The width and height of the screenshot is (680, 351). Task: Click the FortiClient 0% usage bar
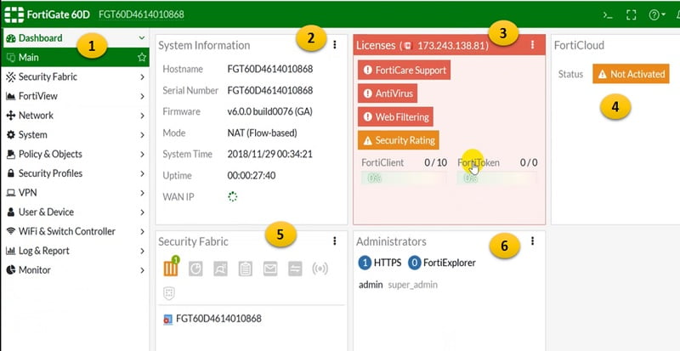point(403,178)
